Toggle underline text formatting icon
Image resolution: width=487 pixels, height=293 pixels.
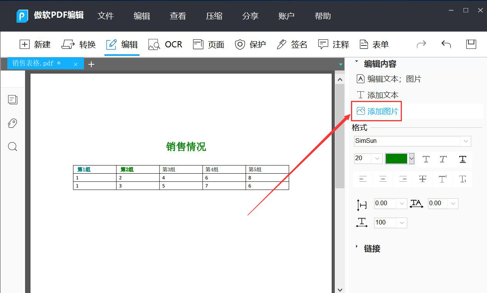(x=463, y=159)
